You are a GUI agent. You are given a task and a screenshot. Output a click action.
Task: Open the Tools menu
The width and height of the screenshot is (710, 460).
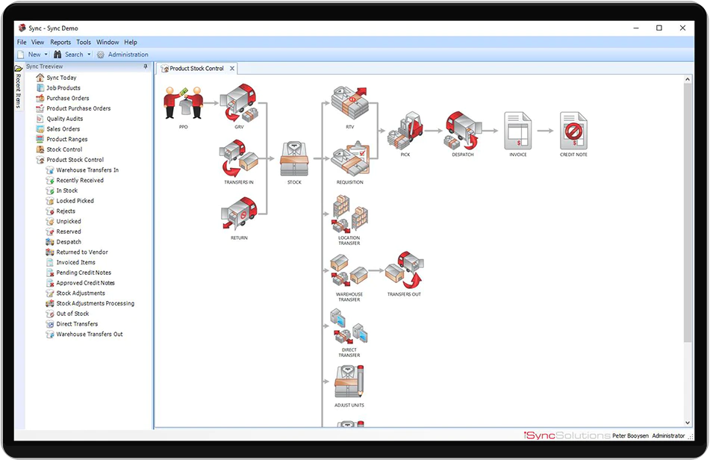click(x=84, y=42)
